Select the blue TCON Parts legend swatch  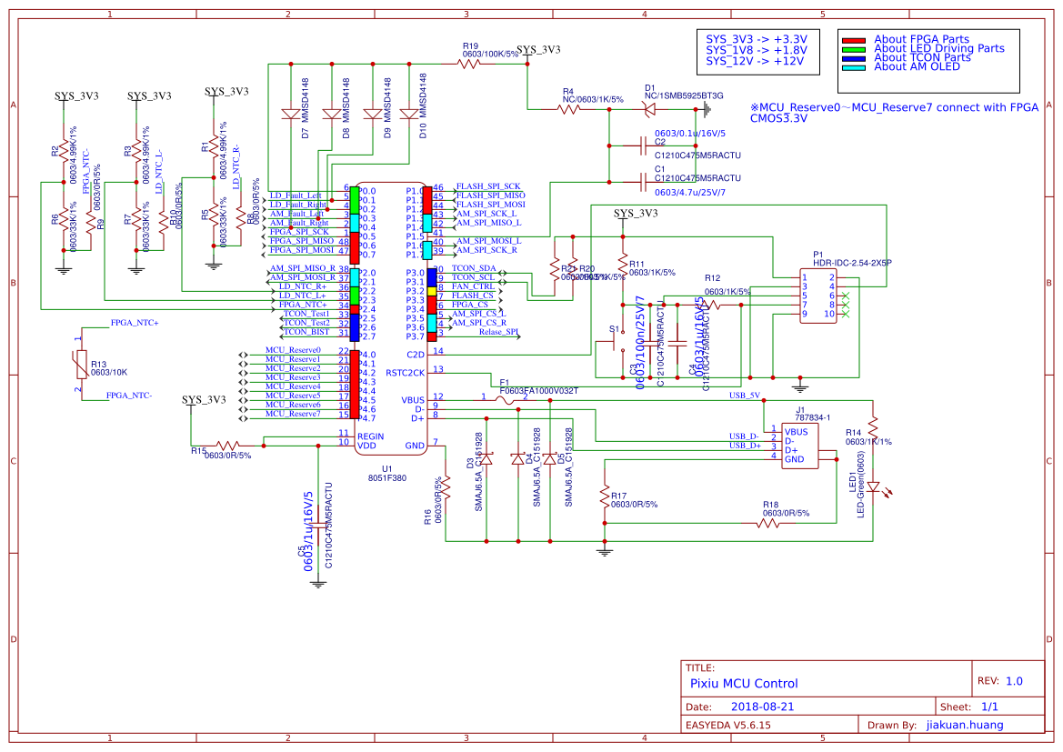852,58
